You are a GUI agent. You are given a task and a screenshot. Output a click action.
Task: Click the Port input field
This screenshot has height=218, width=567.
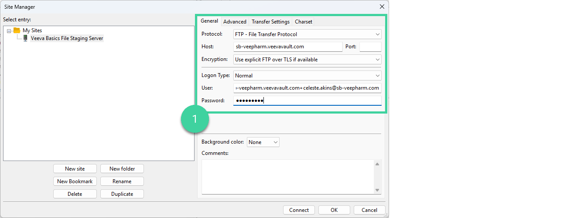click(370, 47)
